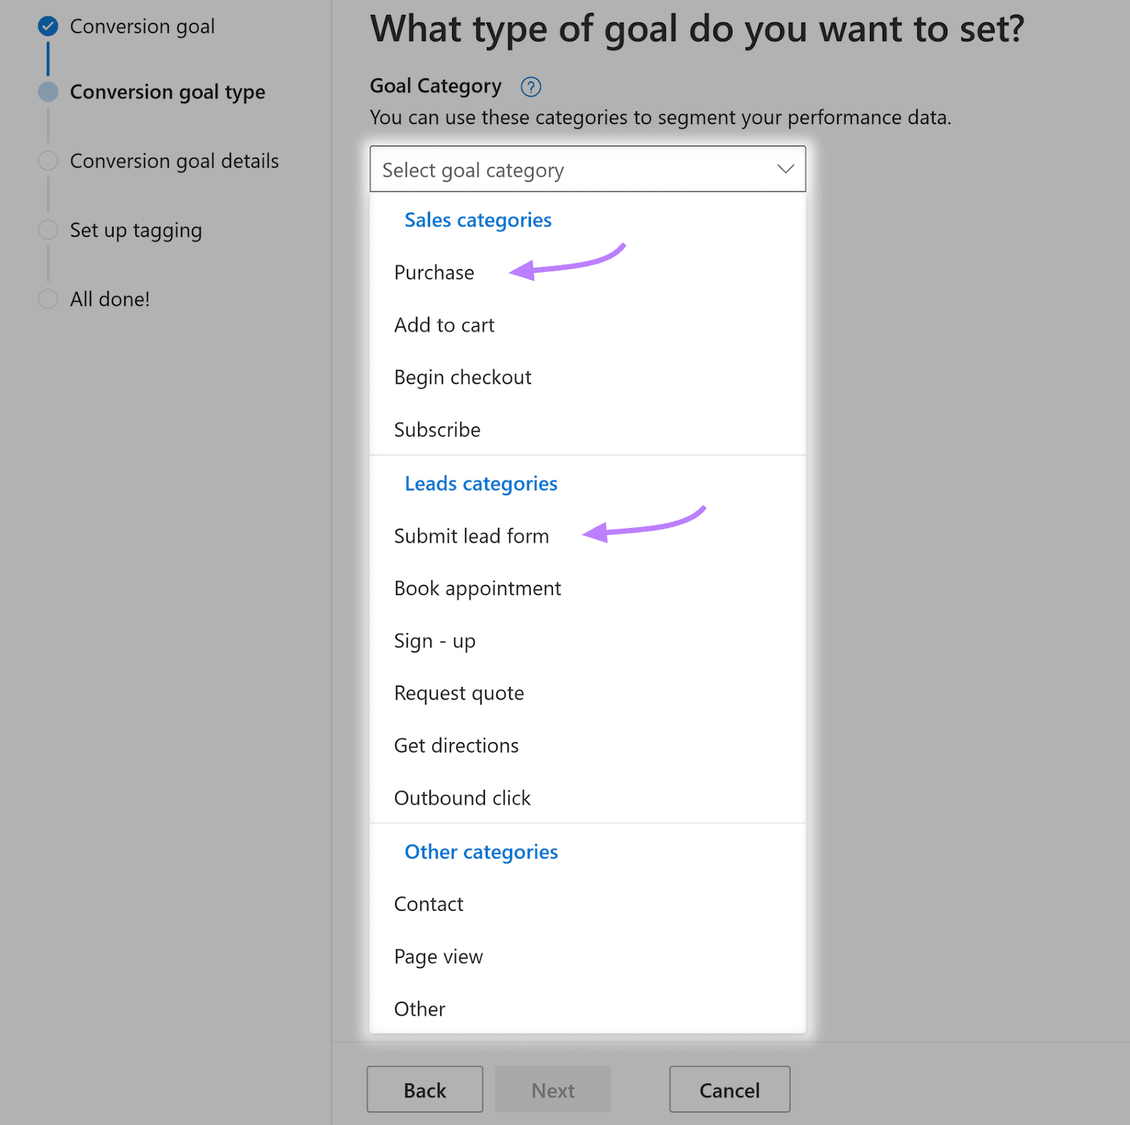Select Page view under Other categories
This screenshot has height=1125, width=1130.
(439, 957)
